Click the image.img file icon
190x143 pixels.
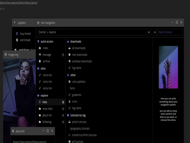click(x=6, y=54)
